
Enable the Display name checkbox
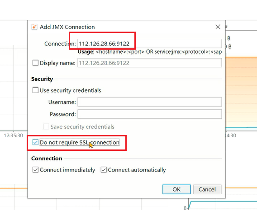[35, 63]
